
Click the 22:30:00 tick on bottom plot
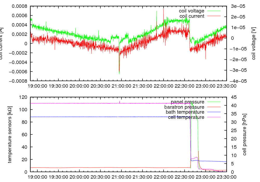184,177
